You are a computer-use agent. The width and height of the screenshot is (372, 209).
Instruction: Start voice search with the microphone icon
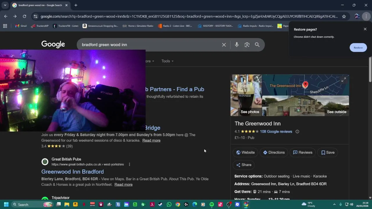[x=237, y=45]
